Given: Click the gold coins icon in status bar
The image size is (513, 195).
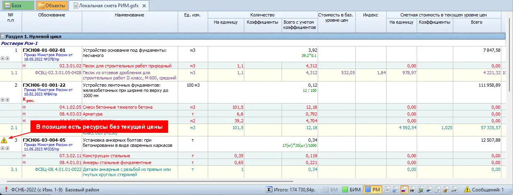Looking at the screenshot, I should [445, 190].
